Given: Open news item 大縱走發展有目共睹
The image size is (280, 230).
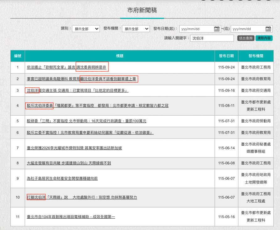Looking at the screenshot, I should 69,163.
